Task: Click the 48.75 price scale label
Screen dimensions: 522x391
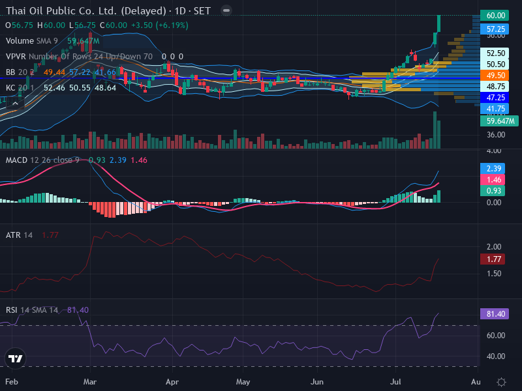Action: pos(495,87)
